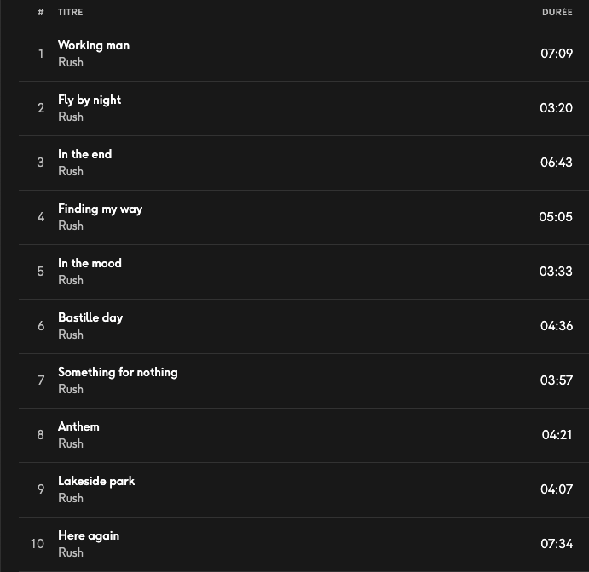The height and width of the screenshot is (572, 589).
Task: Sort by the DUREE column header
Action: tap(557, 12)
